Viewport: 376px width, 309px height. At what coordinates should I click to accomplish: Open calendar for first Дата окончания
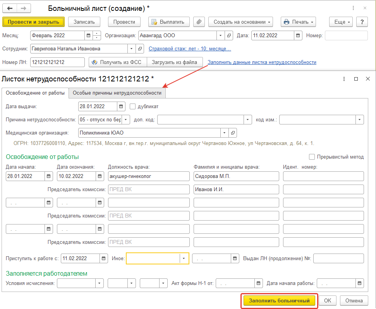click(x=100, y=176)
